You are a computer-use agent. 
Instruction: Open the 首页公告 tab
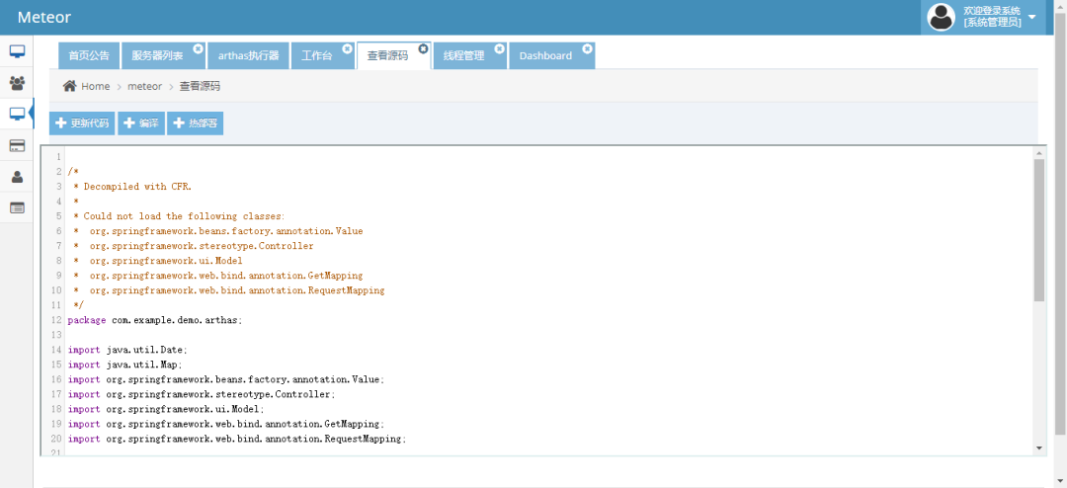[x=89, y=56]
